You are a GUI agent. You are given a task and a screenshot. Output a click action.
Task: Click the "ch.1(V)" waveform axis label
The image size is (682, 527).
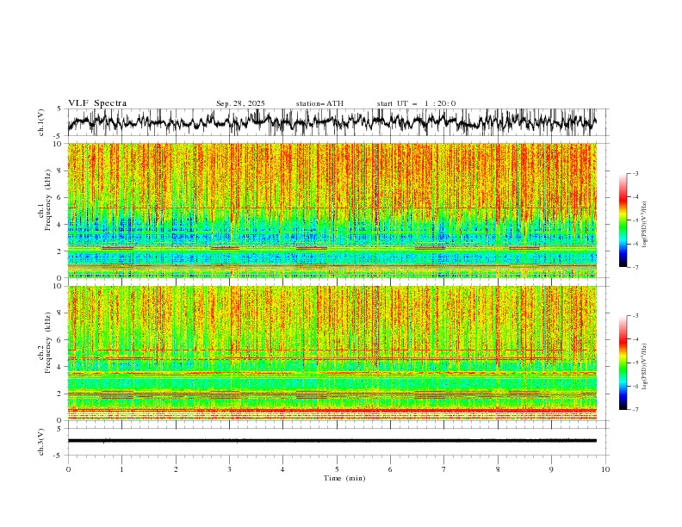click(41, 122)
